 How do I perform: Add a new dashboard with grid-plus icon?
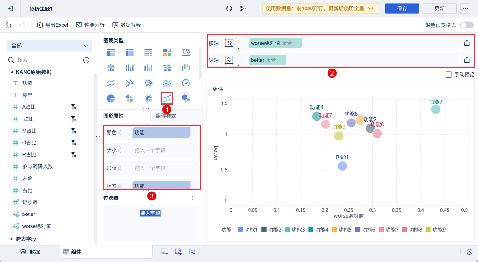[178, 252]
